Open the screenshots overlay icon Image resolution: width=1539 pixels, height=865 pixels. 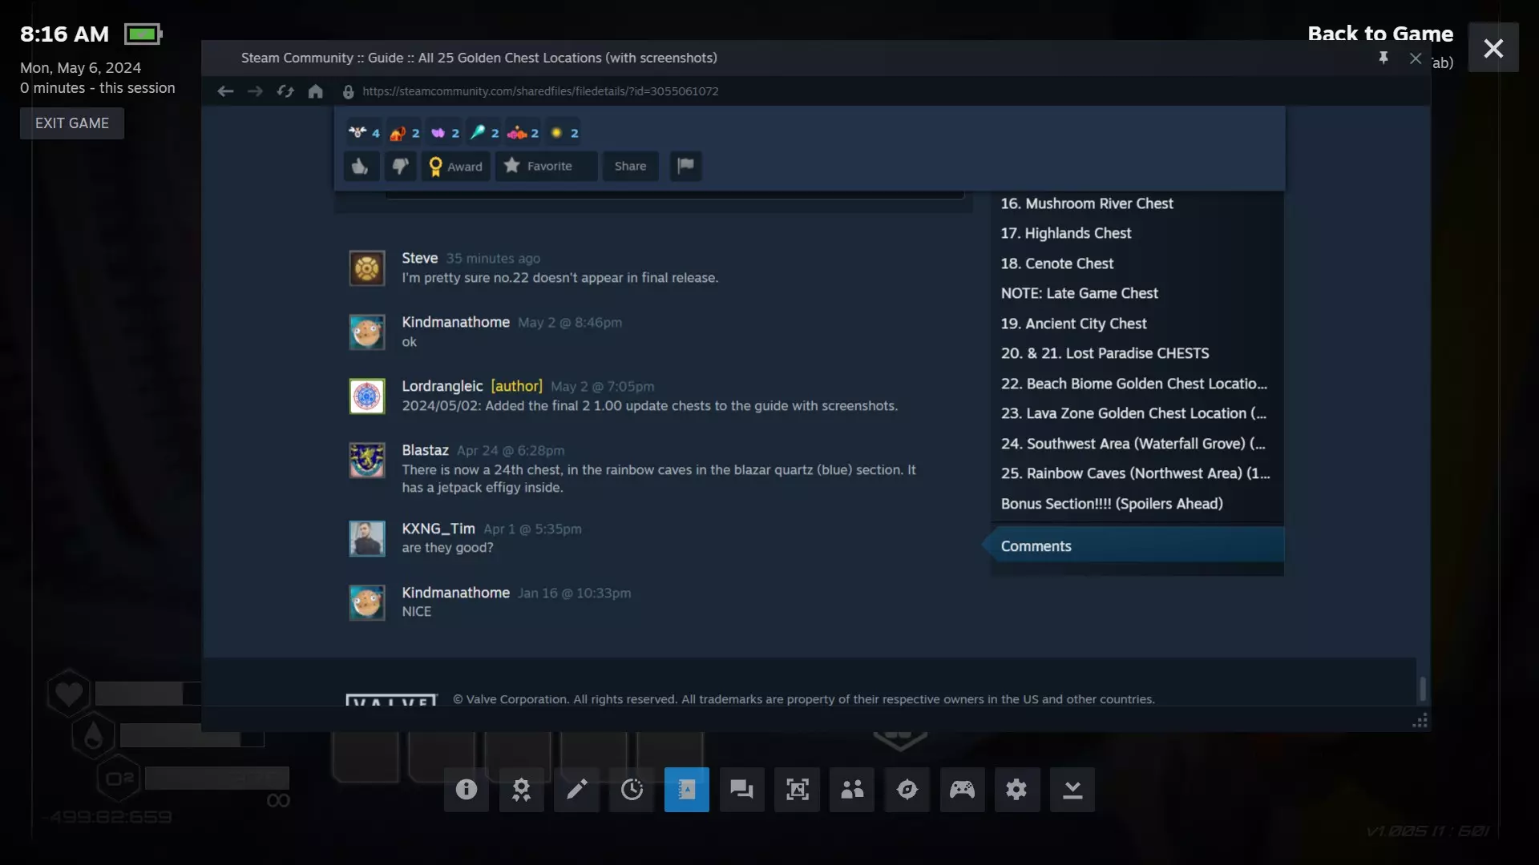pos(797,790)
